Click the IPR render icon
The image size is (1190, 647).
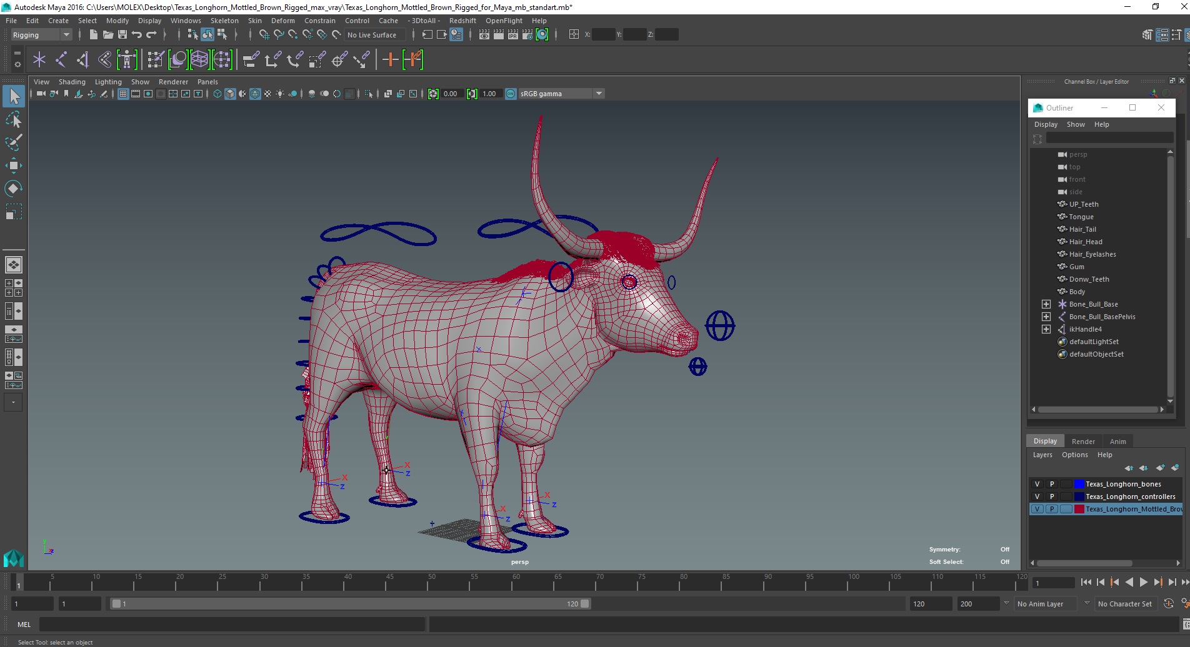513,35
